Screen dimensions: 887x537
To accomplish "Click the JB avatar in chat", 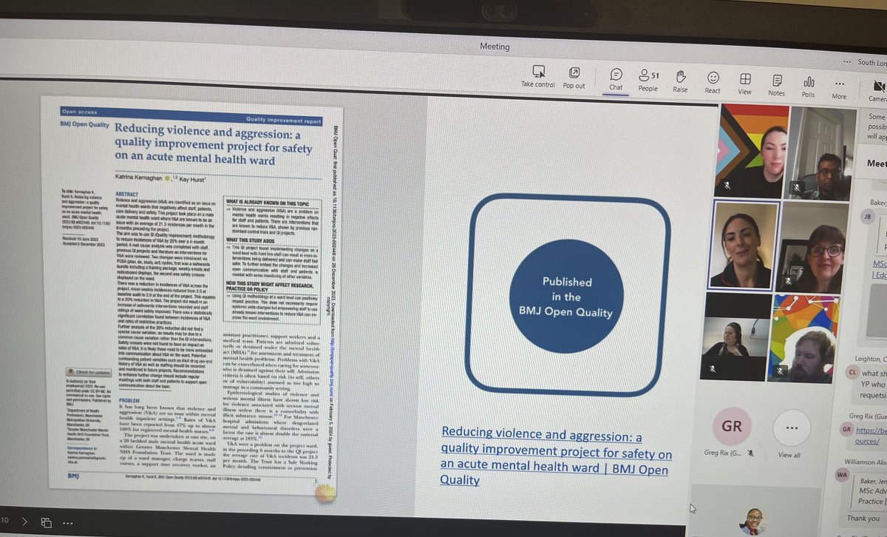I will [868, 216].
